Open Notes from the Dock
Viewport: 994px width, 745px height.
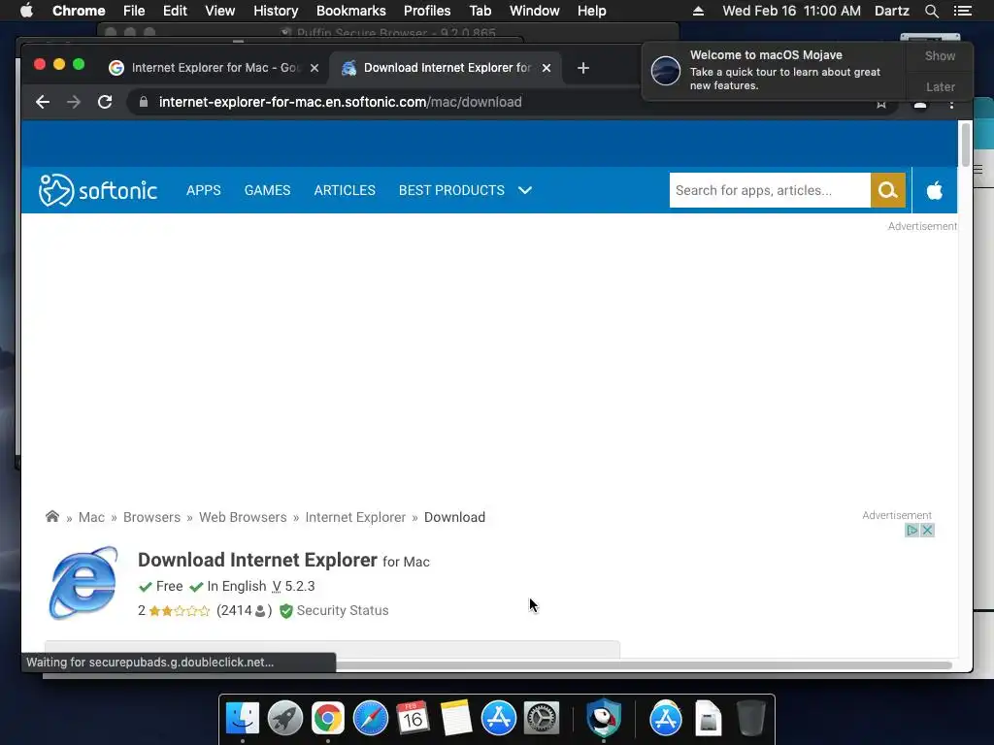pos(456,719)
